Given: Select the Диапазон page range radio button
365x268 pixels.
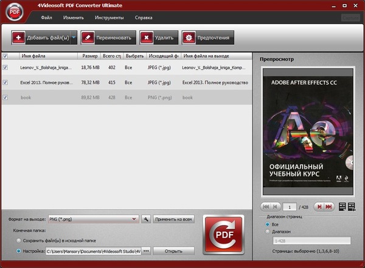Looking at the screenshot, I should pyautogui.click(x=266, y=231).
